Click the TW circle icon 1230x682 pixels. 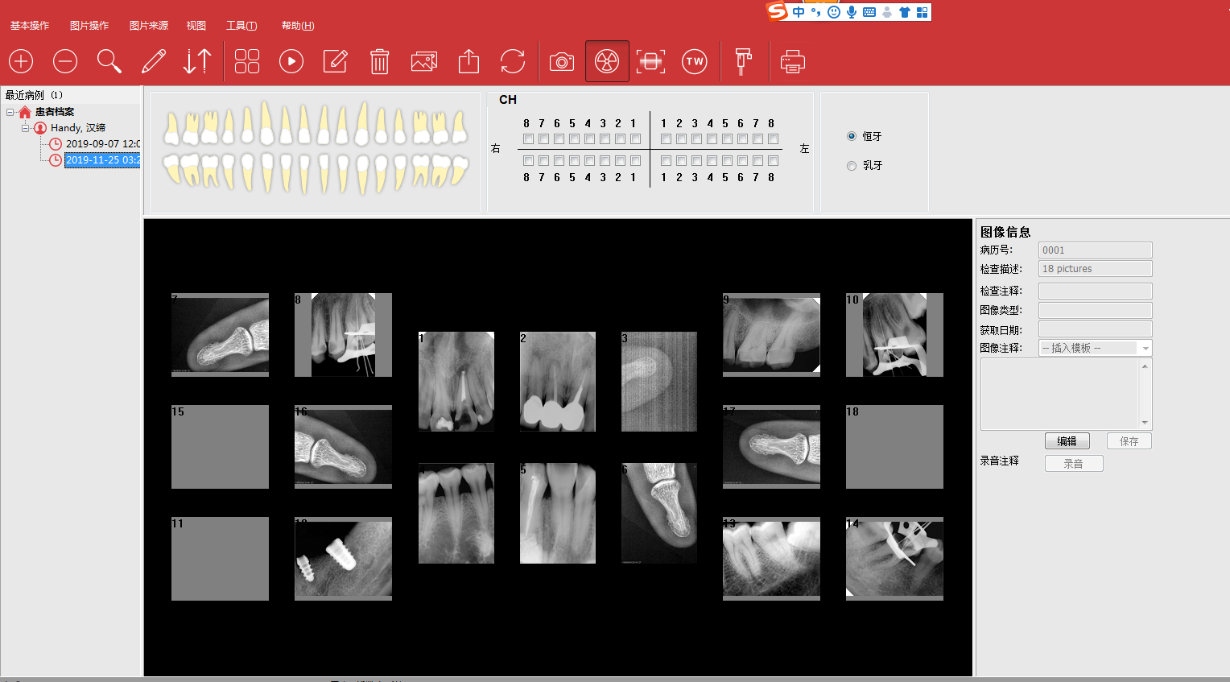pos(695,61)
